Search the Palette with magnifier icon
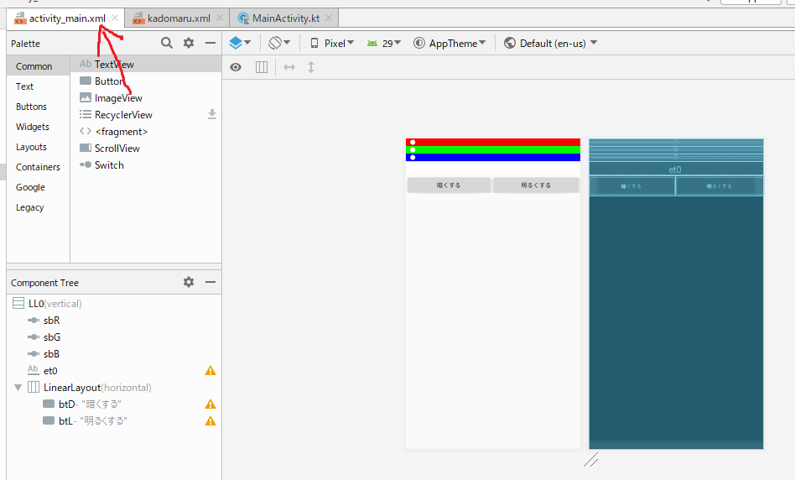This screenshot has width=795, height=480. [166, 43]
